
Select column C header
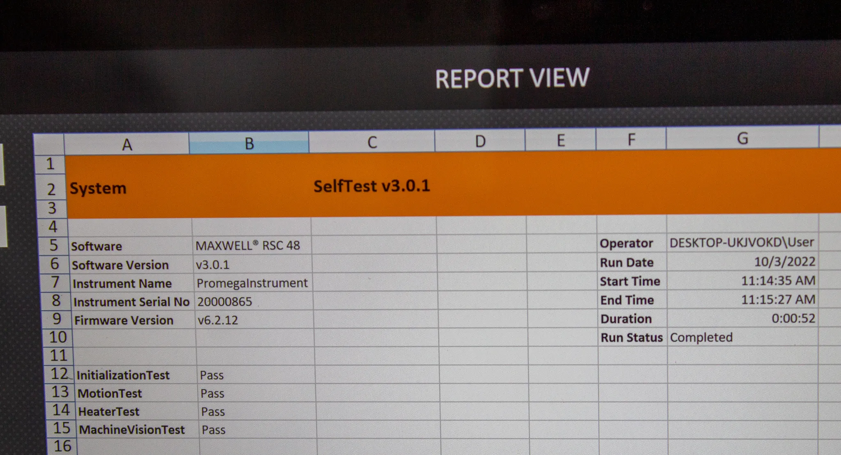(x=372, y=142)
